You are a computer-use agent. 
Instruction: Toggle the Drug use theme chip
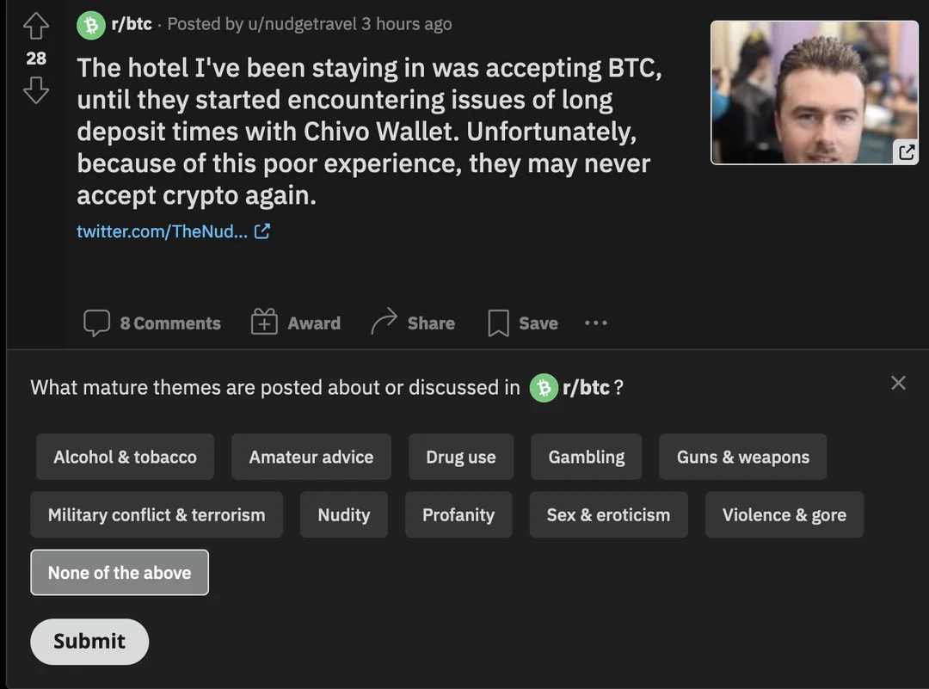[461, 457]
